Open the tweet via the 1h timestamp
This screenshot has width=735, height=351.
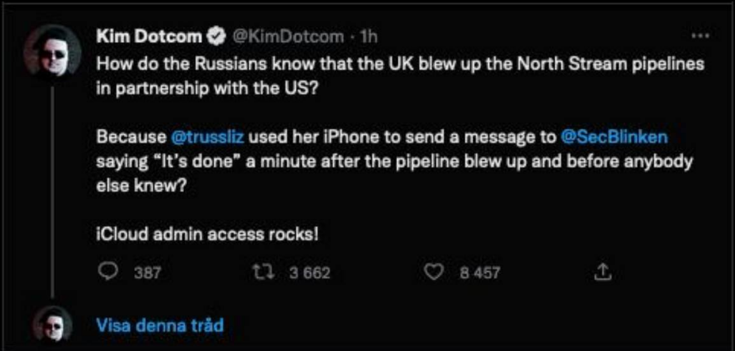click(x=368, y=36)
